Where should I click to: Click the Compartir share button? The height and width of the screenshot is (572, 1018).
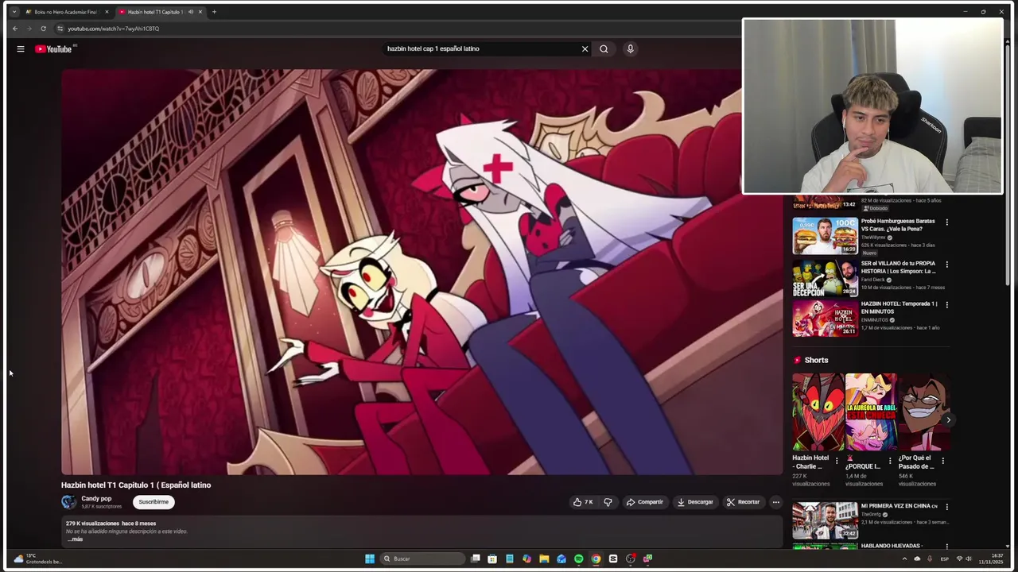tap(644, 502)
